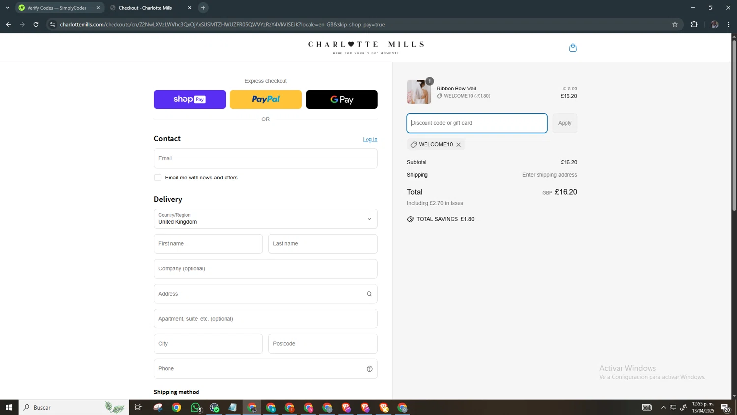Click the struck-through price £18.00
The height and width of the screenshot is (415, 737).
coord(570,89)
